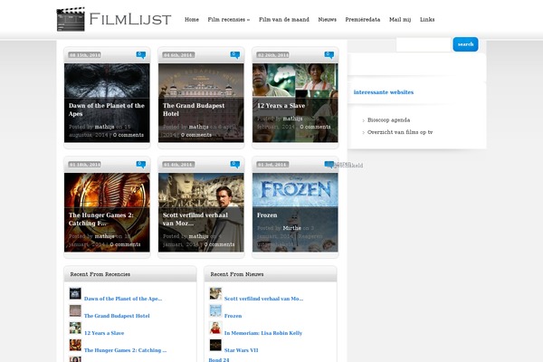
Task: Open comments bubble on Hunger Games 2 card
Action: click(x=140, y=164)
